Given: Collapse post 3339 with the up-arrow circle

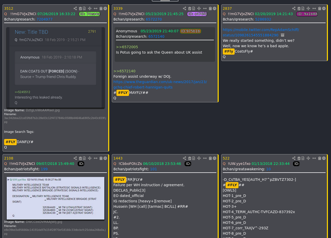Looking at the screenshot, I should [214, 8].
